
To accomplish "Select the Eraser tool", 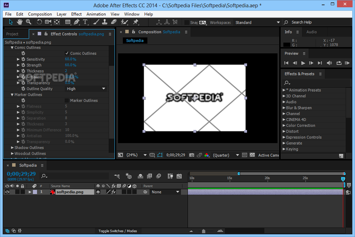I will [x=113, y=22].
